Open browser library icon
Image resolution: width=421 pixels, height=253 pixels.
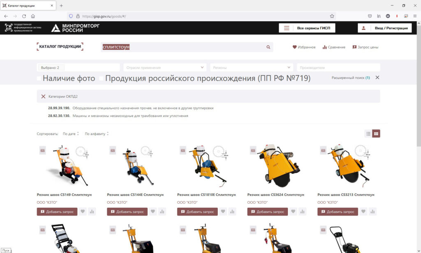[379, 16]
